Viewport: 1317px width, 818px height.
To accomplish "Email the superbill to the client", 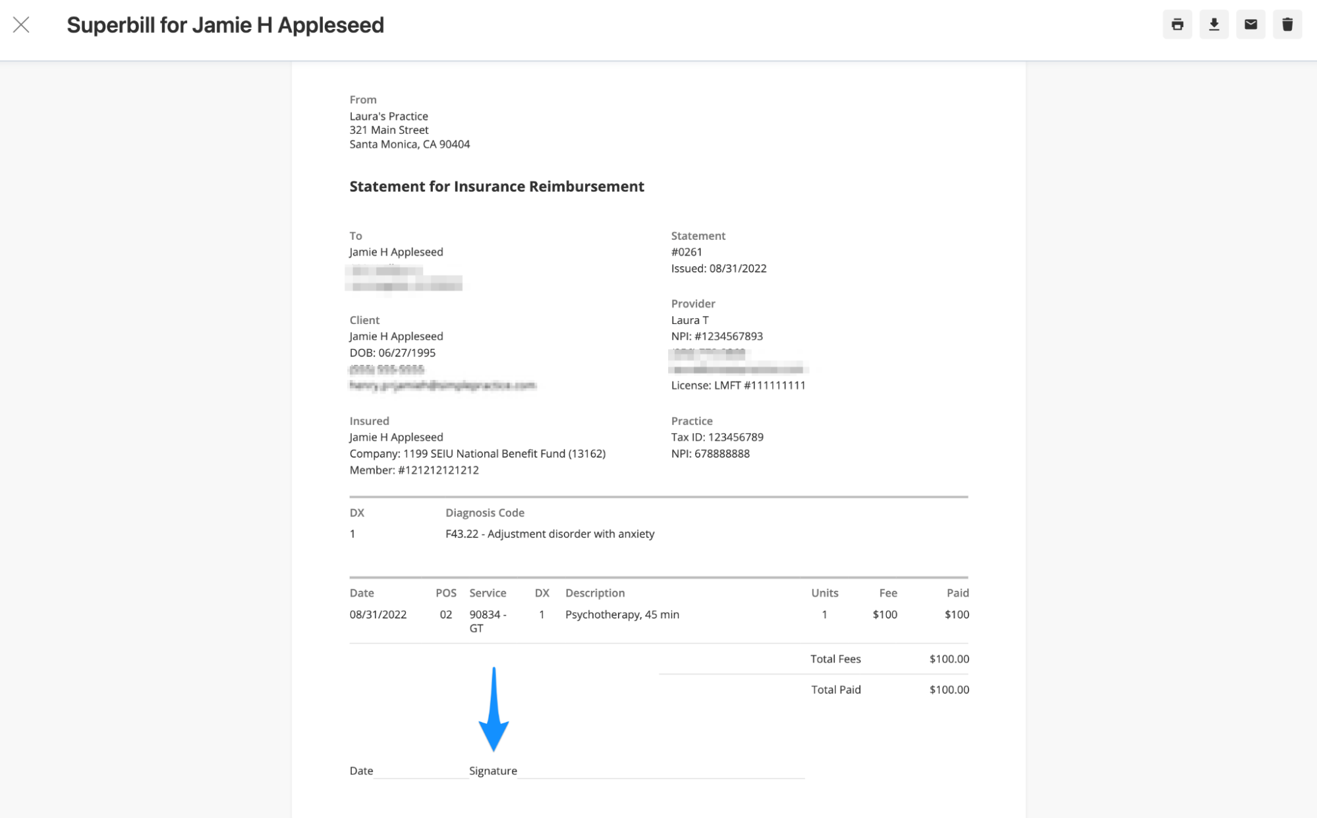I will point(1250,24).
